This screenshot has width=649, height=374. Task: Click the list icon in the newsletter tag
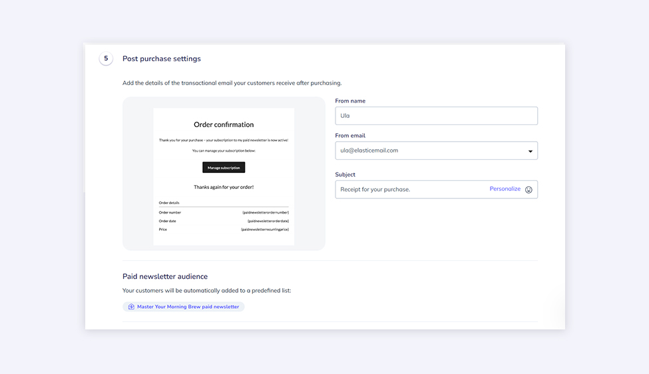pyautogui.click(x=131, y=307)
